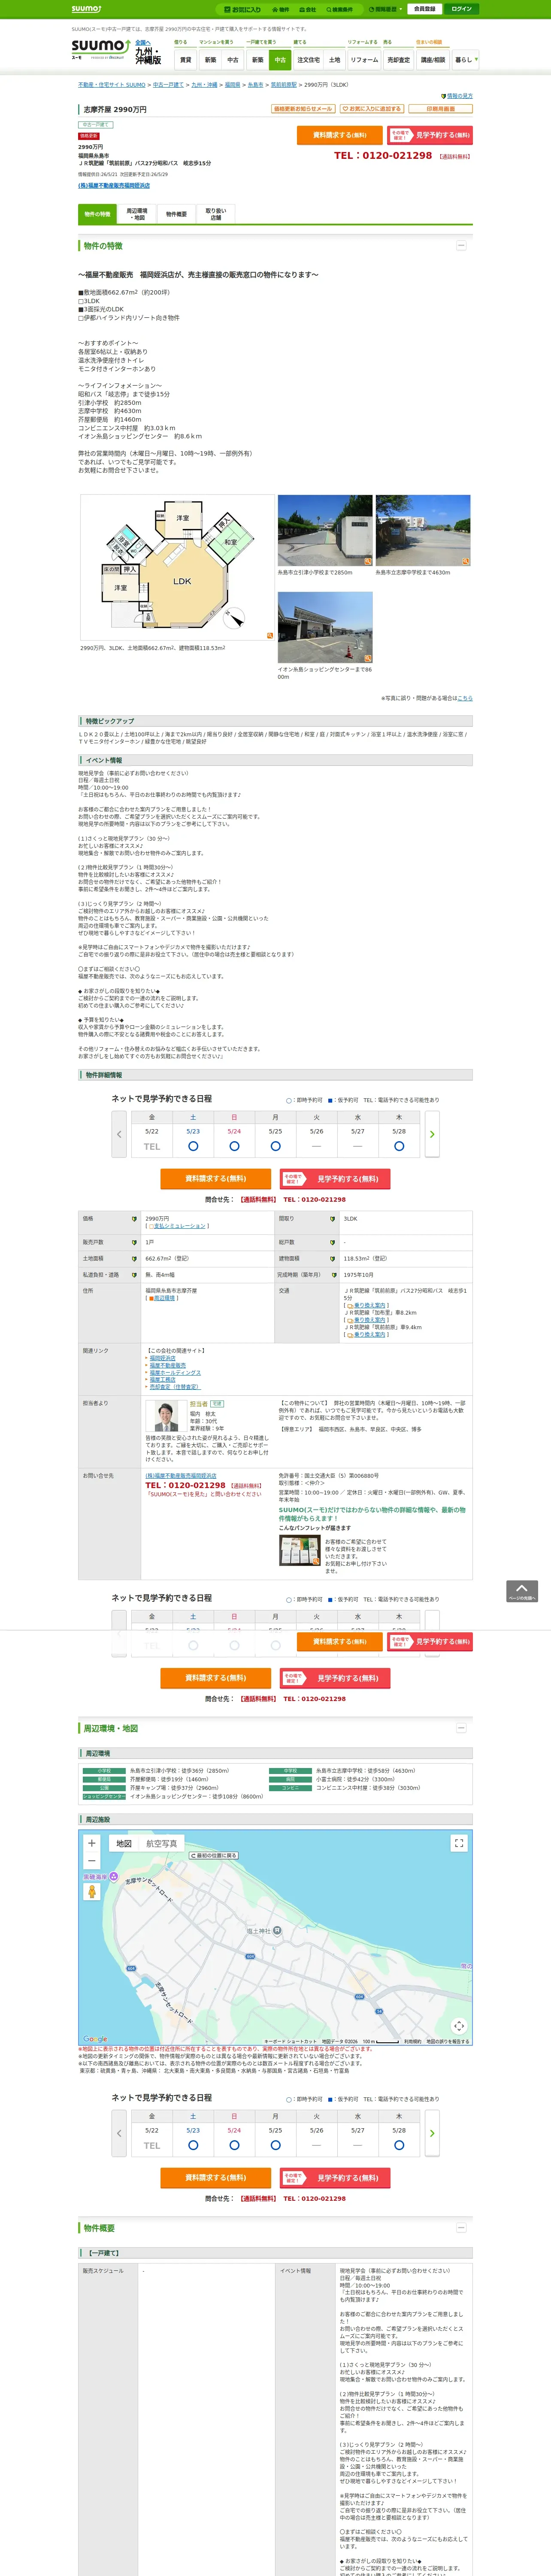Open saved 物件 list in top bar
The height and width of the screenshot is (2576, 551).
point(281,9)
